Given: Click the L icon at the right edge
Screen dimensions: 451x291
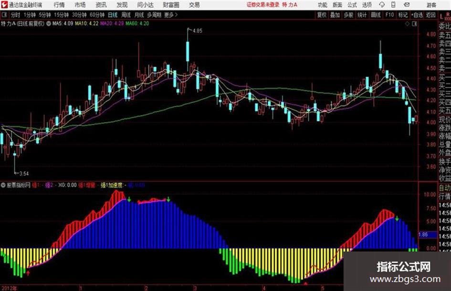Looking at the screenshot, I should (441, 16).
